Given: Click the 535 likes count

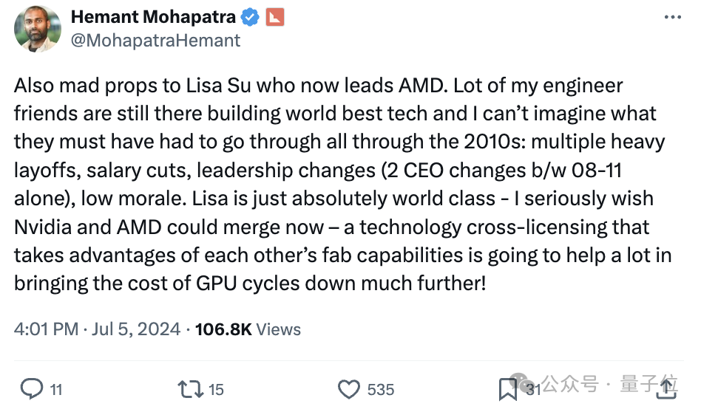Looking at the screenshot, I should [x=382, y=389].
